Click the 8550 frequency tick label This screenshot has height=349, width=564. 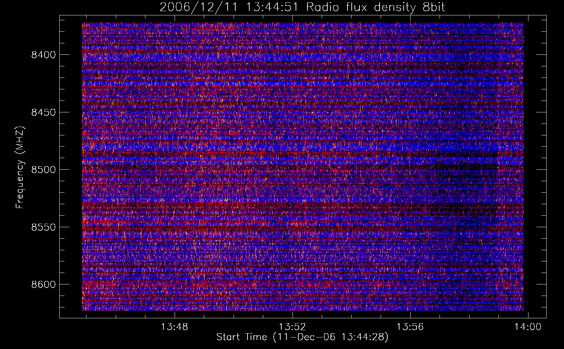pos(43,227)
